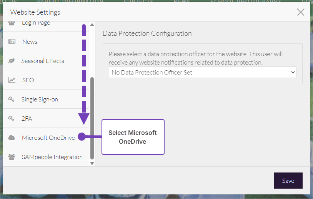Click the 2FA key icon
This screenshot has width=313, height=199.
coord(12,118)
